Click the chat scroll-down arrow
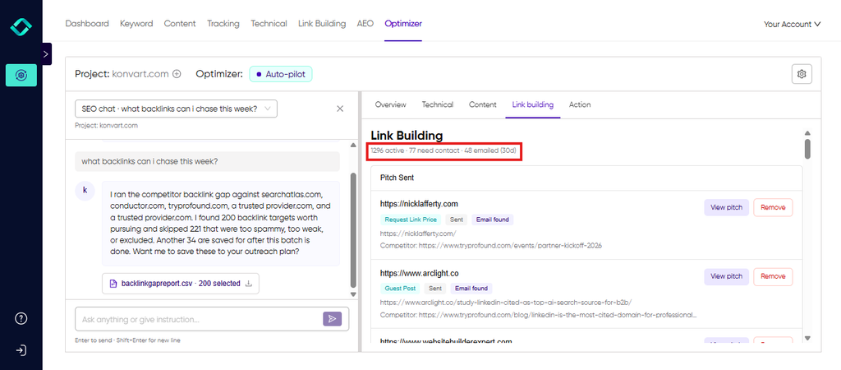The height and width of the screenshot is (370, 841). click(x=352, y=294)
